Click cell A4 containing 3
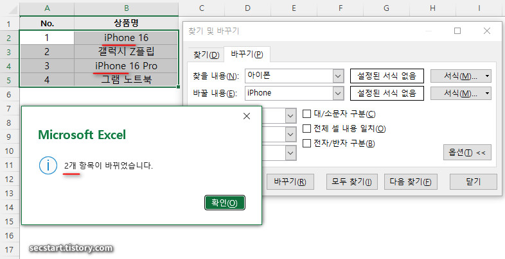 pyautogui.click(x=47, y=66)
